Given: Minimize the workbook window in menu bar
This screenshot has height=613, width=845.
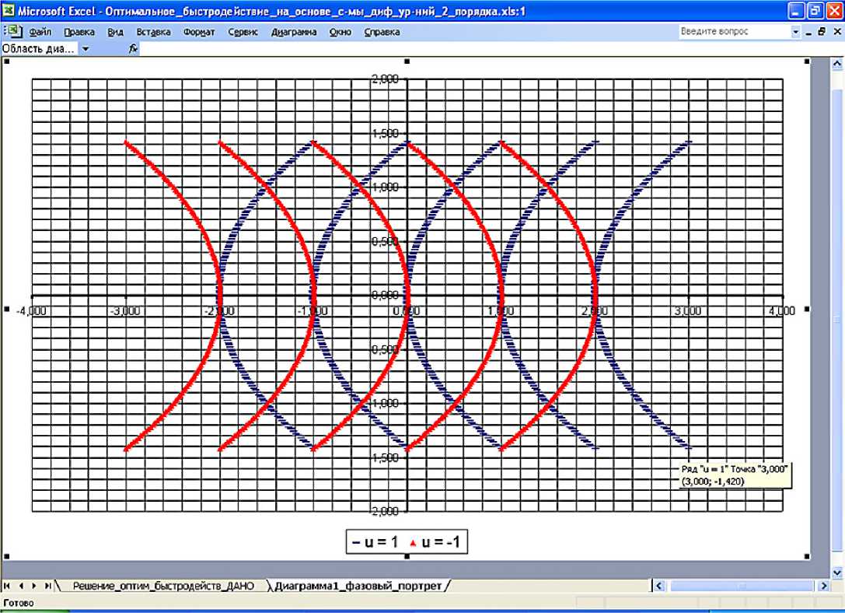Looking at the screenshot, I should click(809, 33).
